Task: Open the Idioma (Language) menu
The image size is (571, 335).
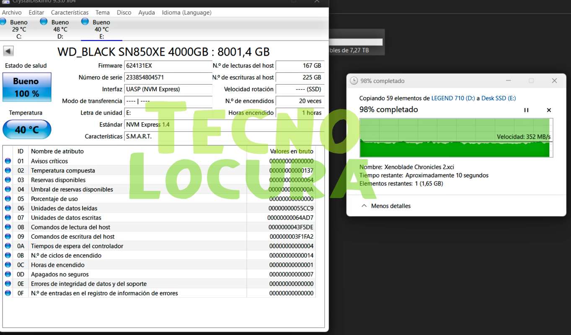Action: tap(186, 13)
